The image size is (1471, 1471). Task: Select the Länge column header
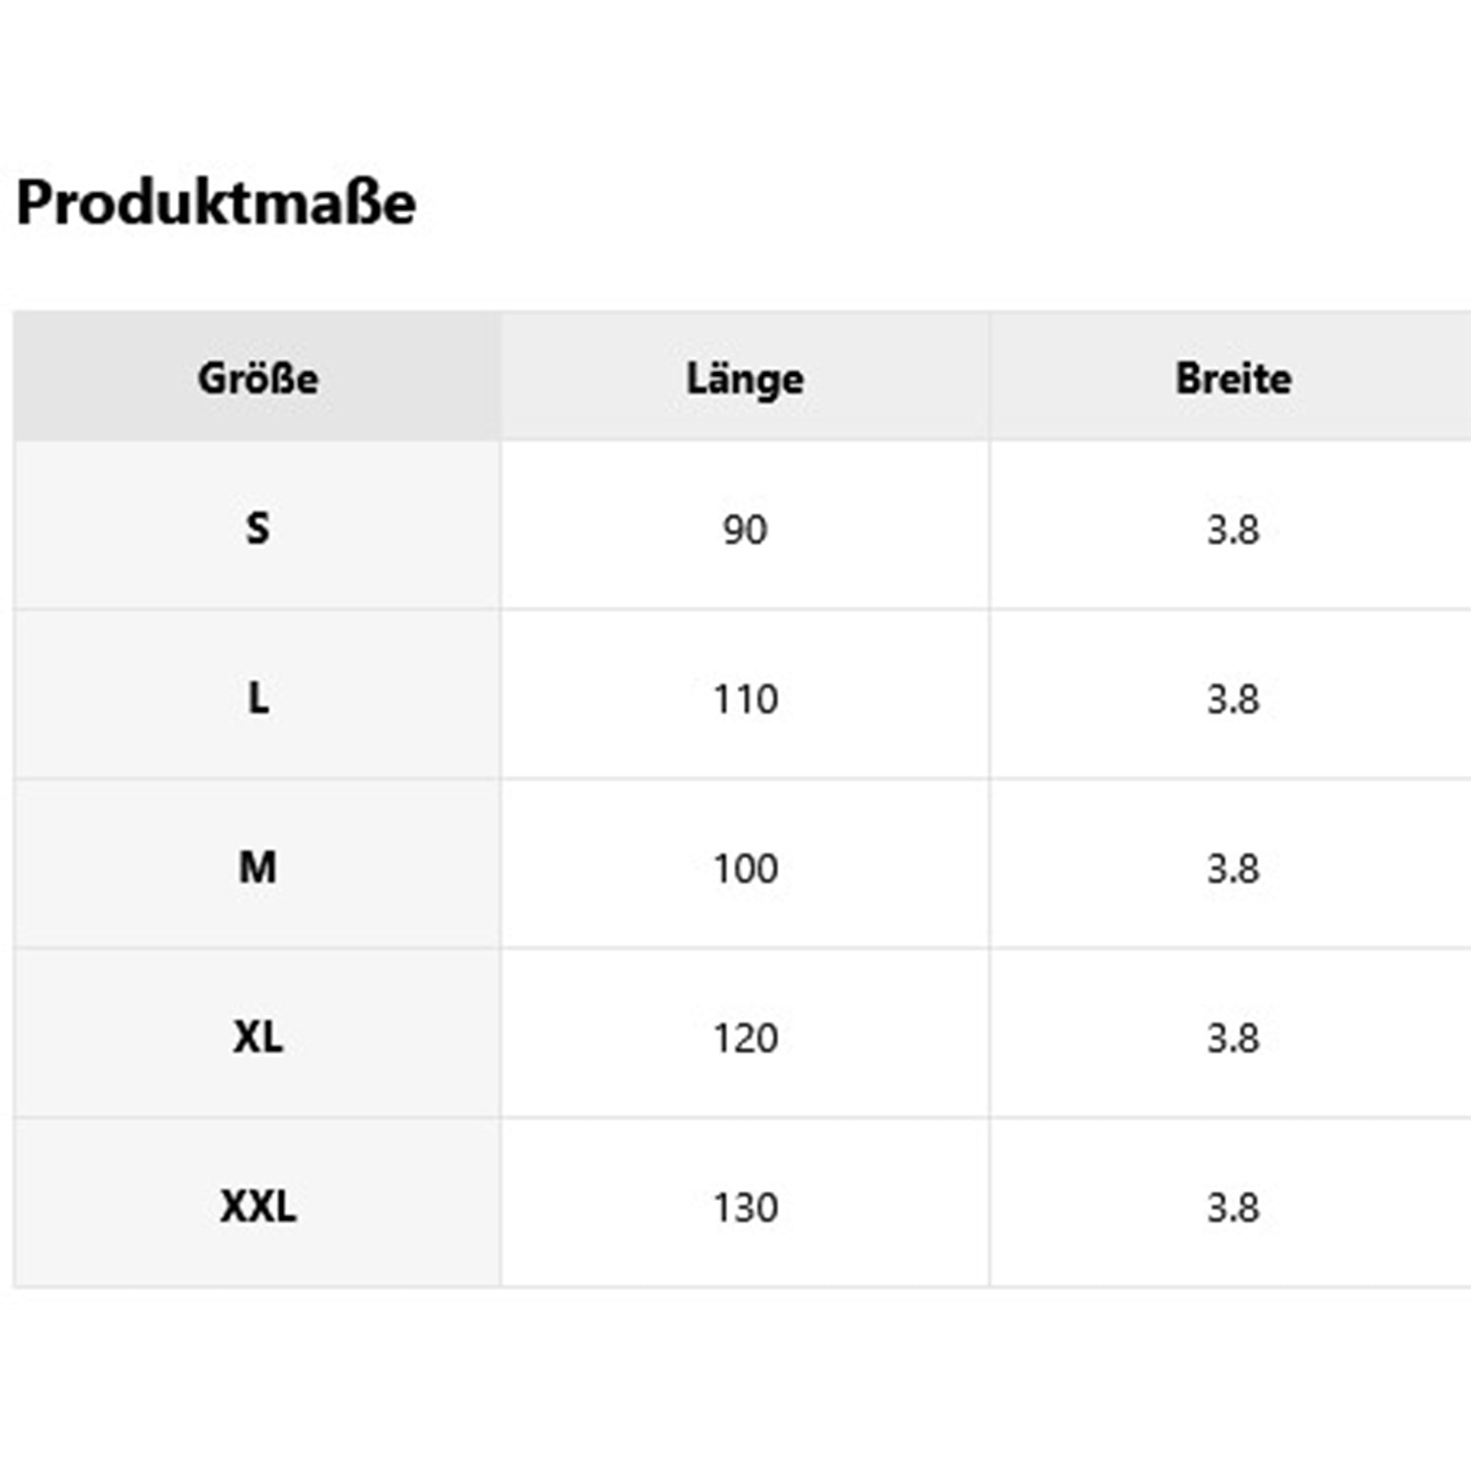[x=745, y=379]
